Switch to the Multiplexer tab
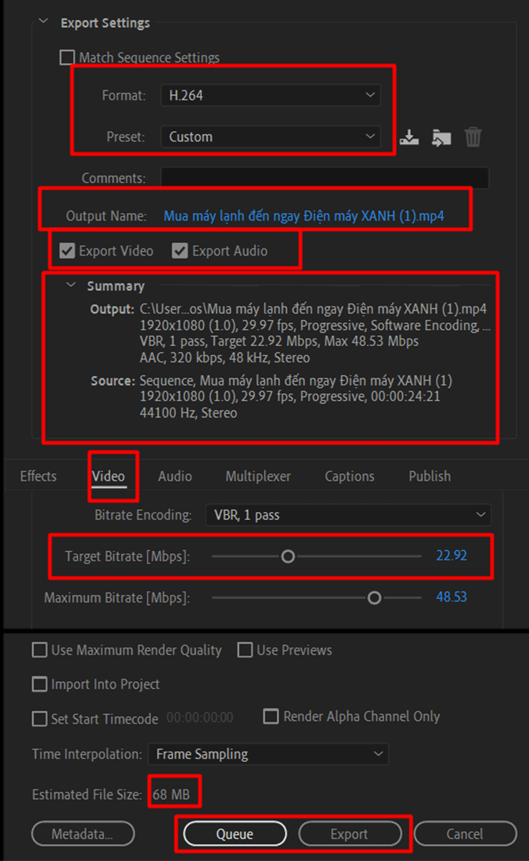Screen dimensions: 529x861 click(258, 476)
